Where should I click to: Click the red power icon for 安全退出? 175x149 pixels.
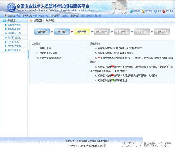164,11
